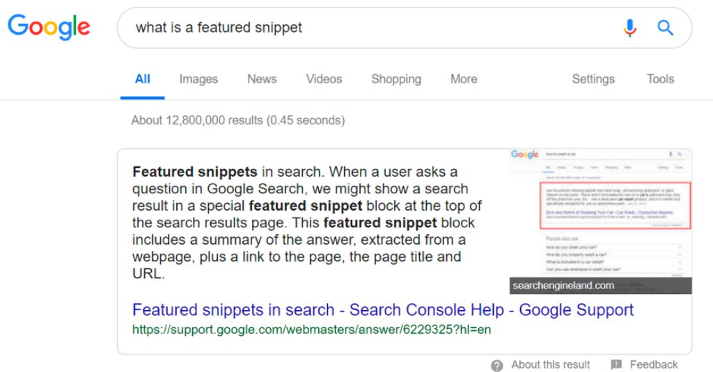Viewport: 713px width, 372px height.
Task: Go to the Videos tab
Action: (324, 79)
